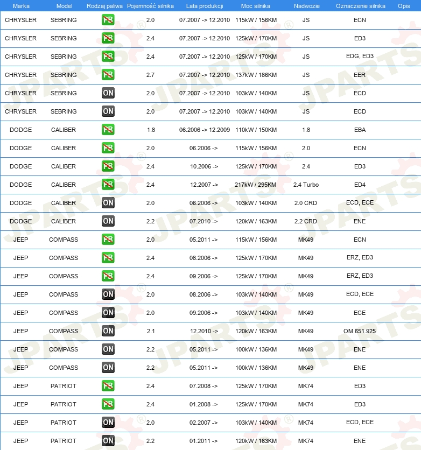Select the Lata produkcji column header
The height and width of the screenshot is (450, 421).
coord(205,6)
